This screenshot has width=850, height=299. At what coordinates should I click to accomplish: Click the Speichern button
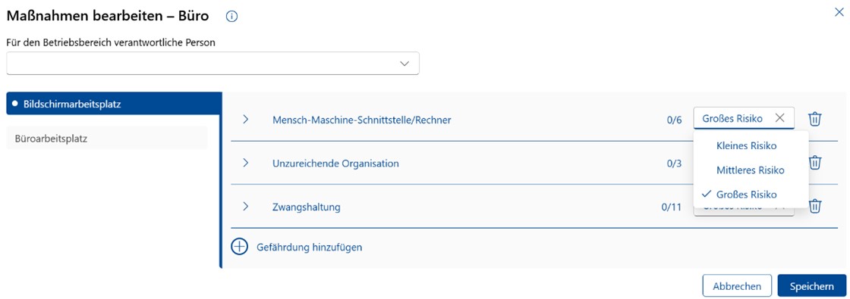(811, 286)
